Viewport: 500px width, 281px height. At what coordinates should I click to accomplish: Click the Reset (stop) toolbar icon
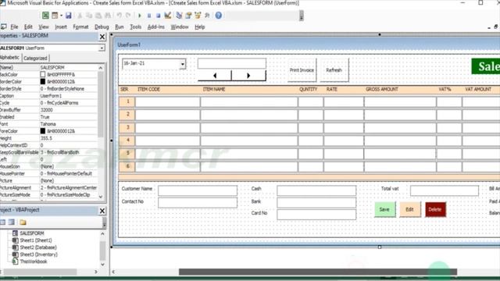pos(158,16)
